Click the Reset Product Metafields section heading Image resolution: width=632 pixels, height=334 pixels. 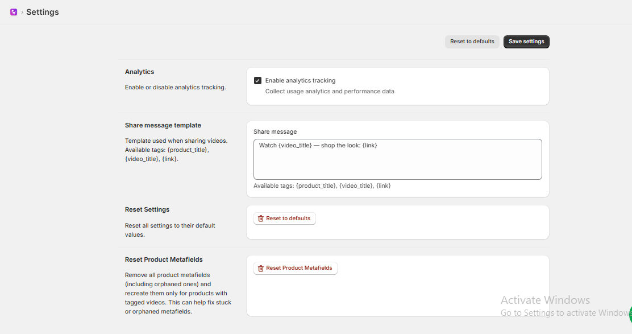164,259
